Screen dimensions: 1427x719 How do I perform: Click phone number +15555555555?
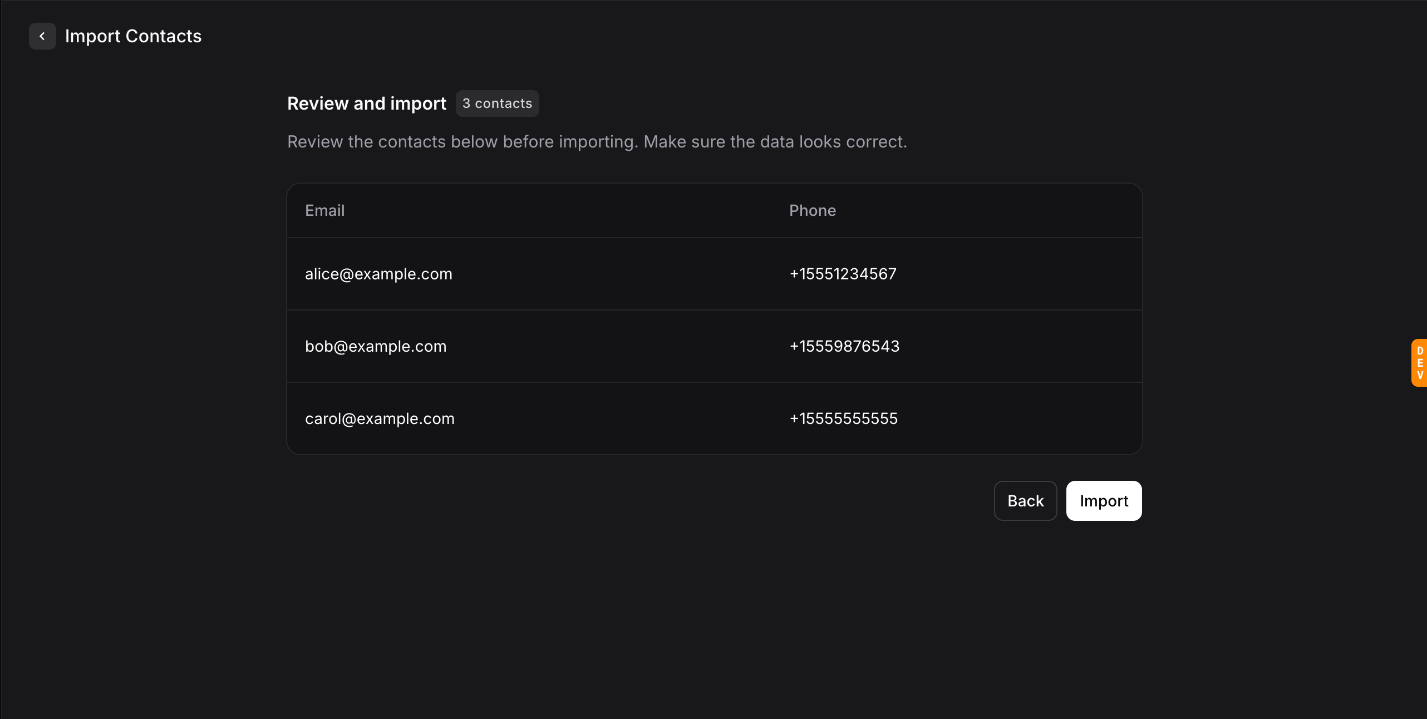[x=843, y=418]
